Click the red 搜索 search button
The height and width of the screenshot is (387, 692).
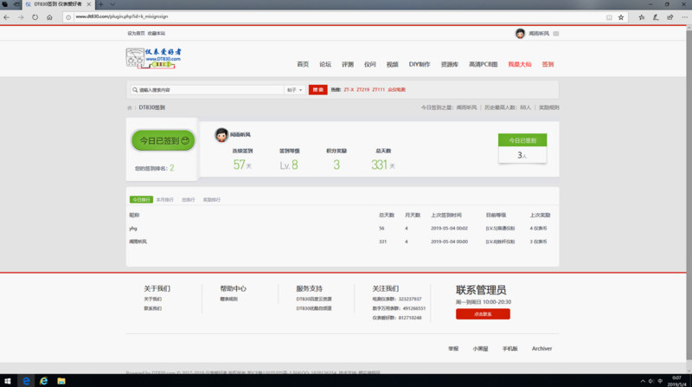coord(318,89)
